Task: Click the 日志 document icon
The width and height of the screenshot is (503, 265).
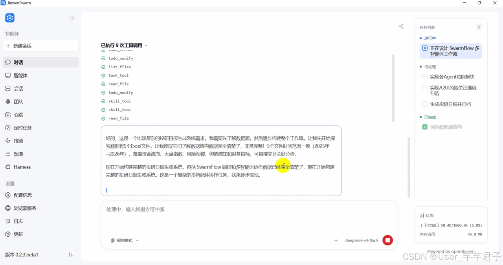Action: tap(8, 221)
